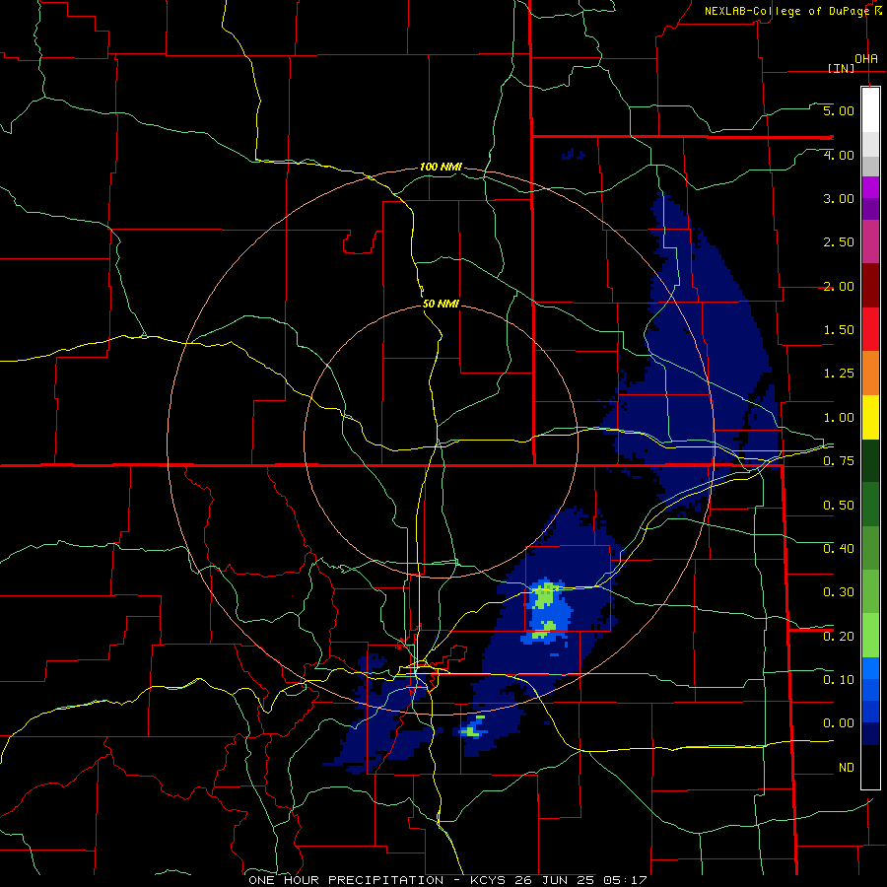Select the 0.20 legend value

tap(839, 637)
